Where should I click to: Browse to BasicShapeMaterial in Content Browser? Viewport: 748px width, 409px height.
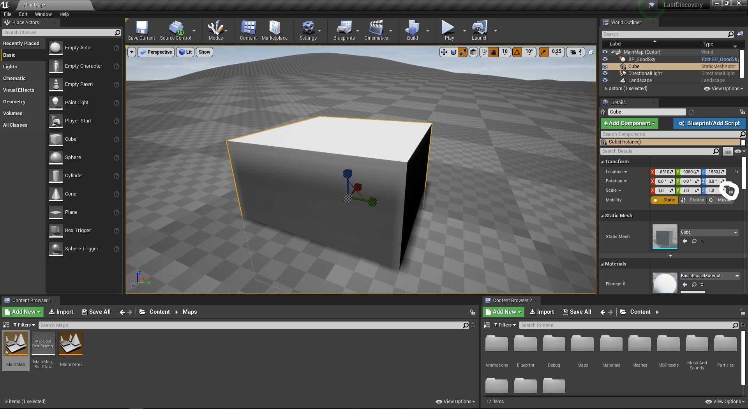click(x=694, y=285)
